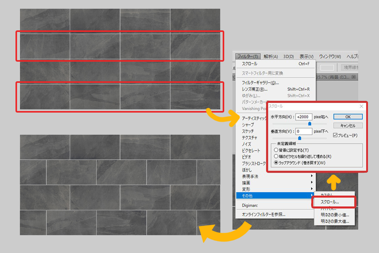
Task: Click the OK button in scroll dialog
Action: click(348, 117)
